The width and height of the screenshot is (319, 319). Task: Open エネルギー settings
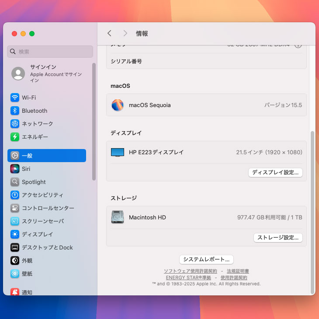tap(47, 137)
